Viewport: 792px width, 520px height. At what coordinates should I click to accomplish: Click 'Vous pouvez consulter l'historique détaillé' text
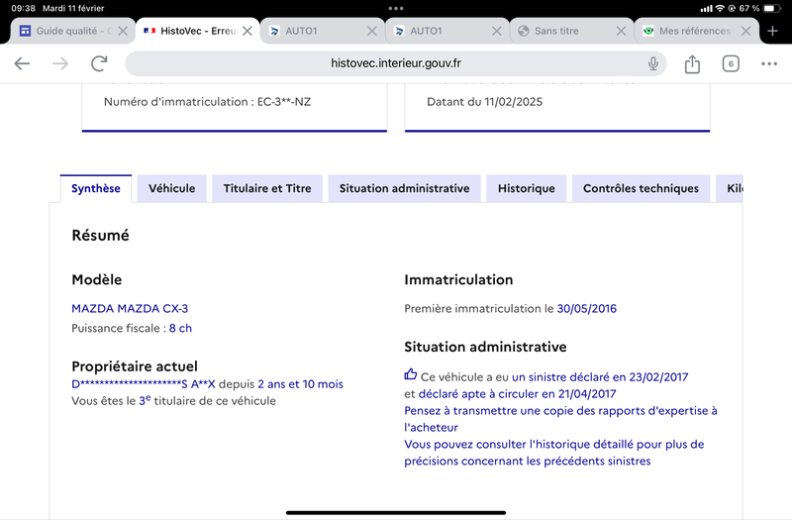[554, 453]
